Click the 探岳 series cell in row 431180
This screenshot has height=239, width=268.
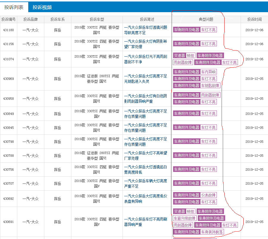58,30
